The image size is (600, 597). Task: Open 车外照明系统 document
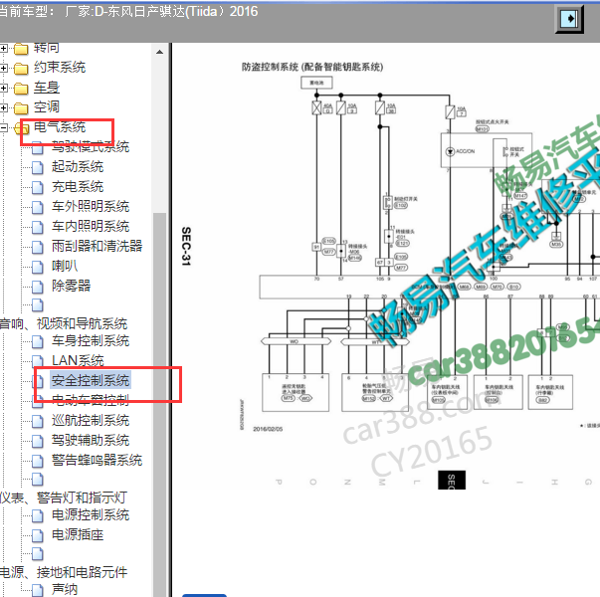click(x=91, y=207)
